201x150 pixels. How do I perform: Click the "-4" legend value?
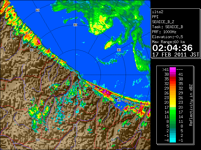click(x=166, y=140)
